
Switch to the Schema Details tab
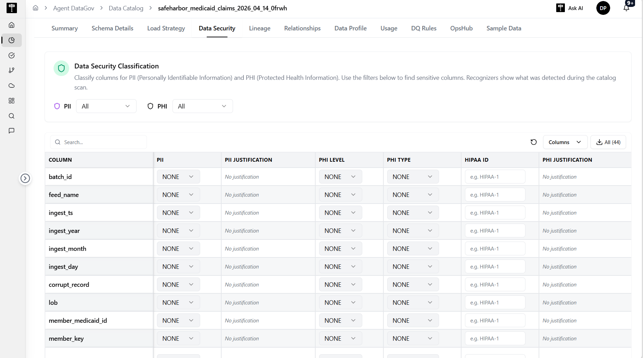(x=112, y=28)
